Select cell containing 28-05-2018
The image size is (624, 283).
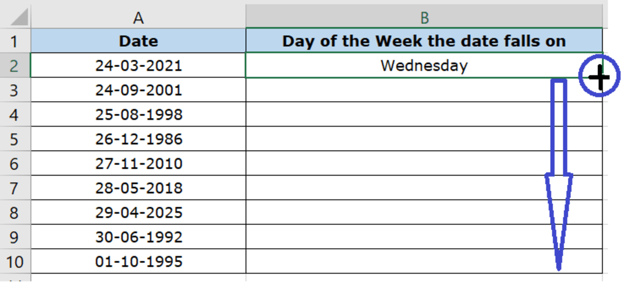(138, 188)
